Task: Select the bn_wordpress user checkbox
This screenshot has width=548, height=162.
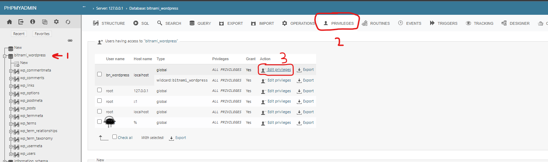Action: tap(99, 74)
